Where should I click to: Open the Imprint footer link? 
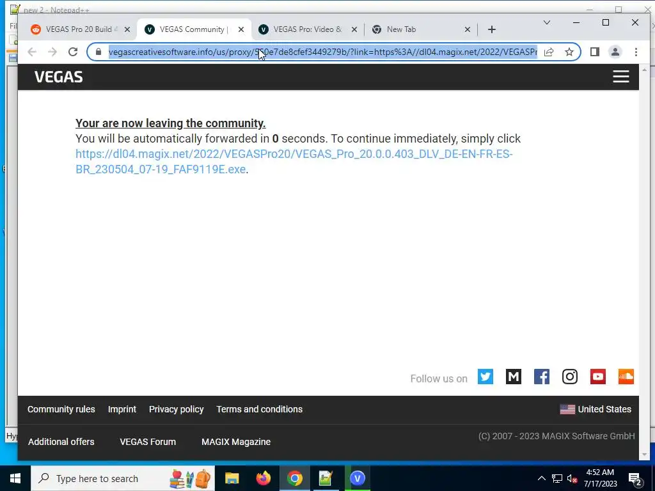click(x=122, y=409)
